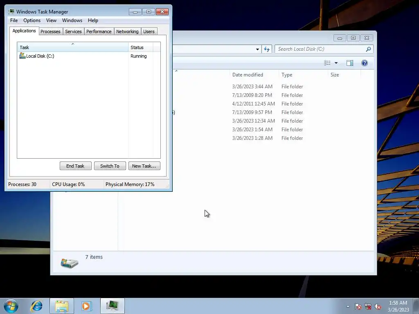Select the row dated 3/26/2023 3:44 AM

(267, 87)
